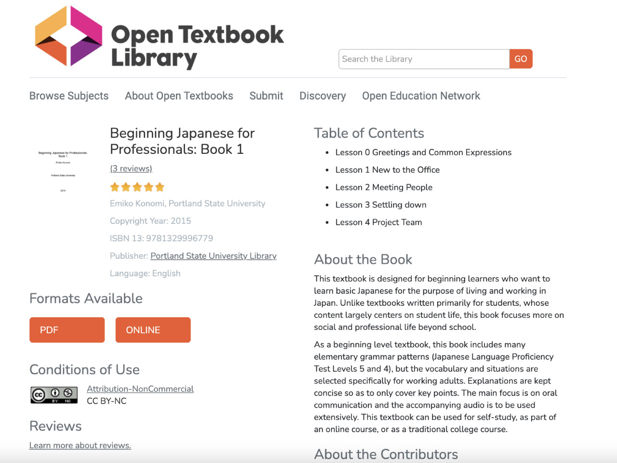Select the Submit navigation item
The height and width of the screenshot is (463, 617).
(266, 96)
